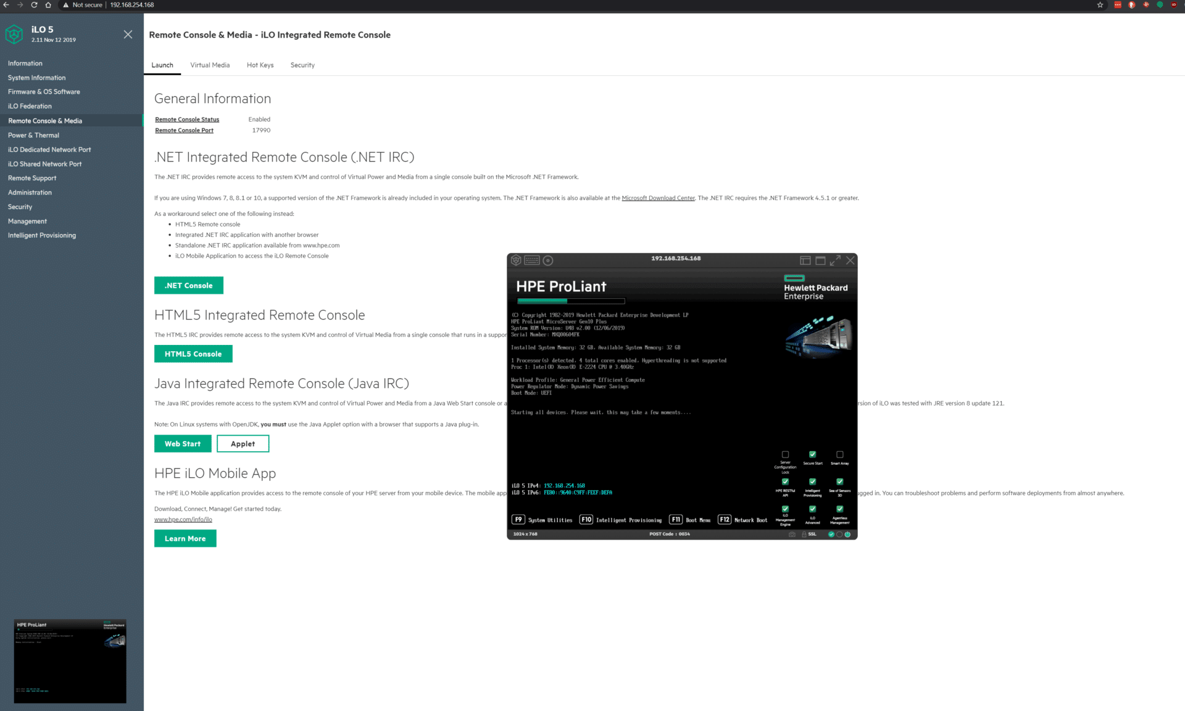This screenshot has width=1185, height=711.
Task: Launch the .NET Console
Action: [x=189, y=285]
